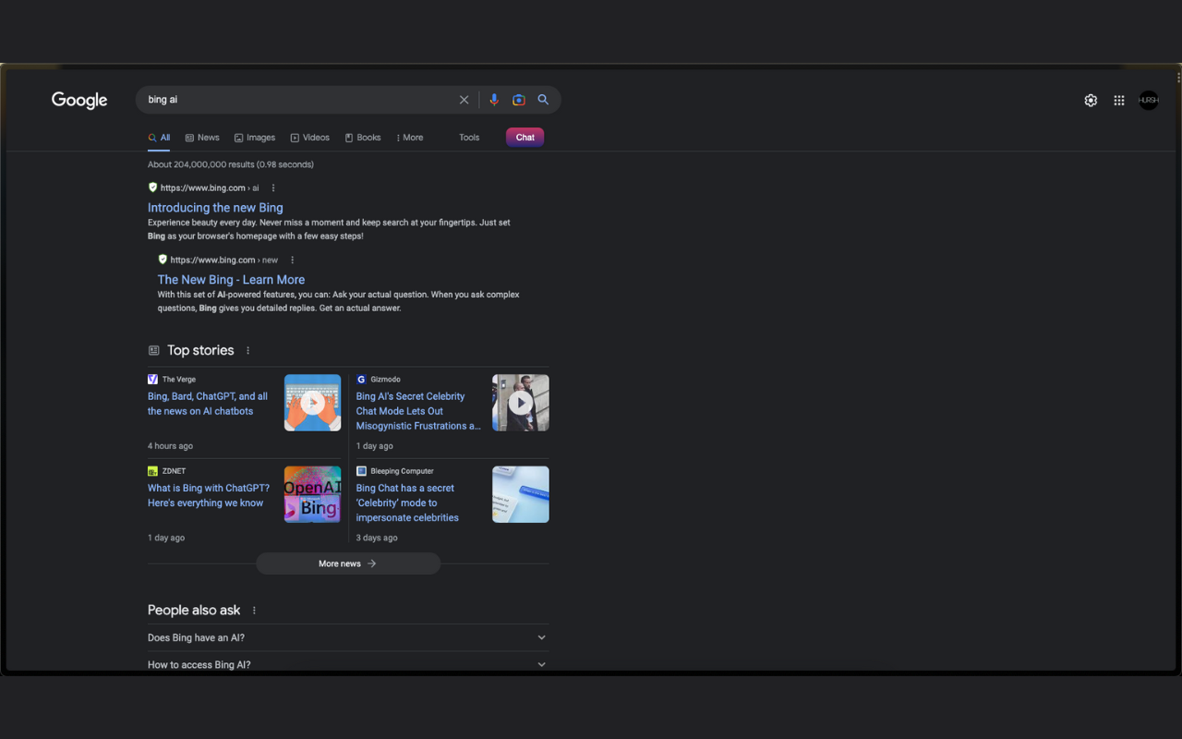Open 'Introducing the new Bing' result
Screen dimensions: 1182x739
pos(215,208)
